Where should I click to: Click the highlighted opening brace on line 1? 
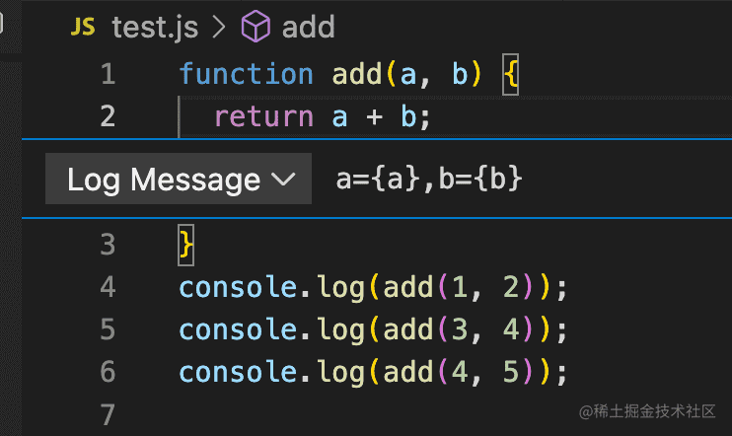[510, 74]
